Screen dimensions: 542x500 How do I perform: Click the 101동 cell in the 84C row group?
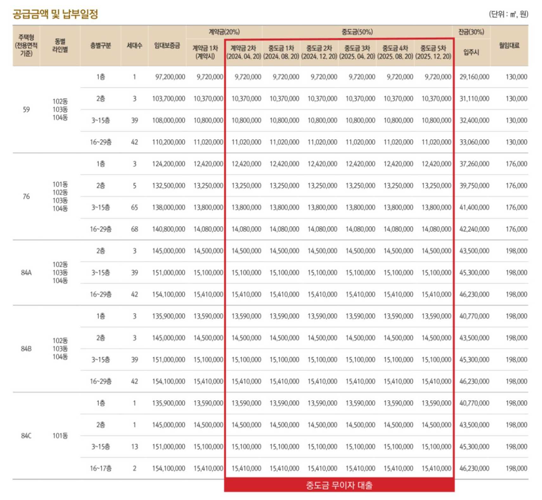tap(60, 436)
